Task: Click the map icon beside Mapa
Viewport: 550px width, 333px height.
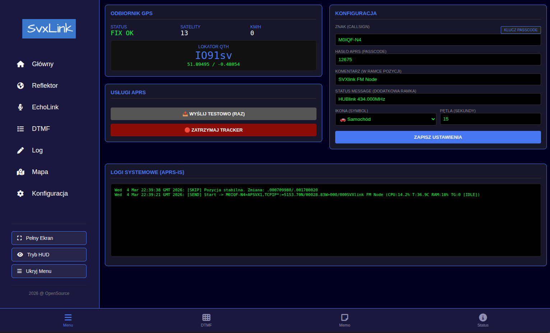Action: point(20,172)
